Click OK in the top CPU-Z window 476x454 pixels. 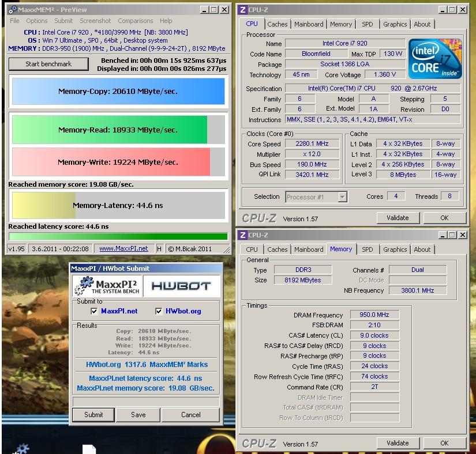pyautogui.click(x=444, y=218)
